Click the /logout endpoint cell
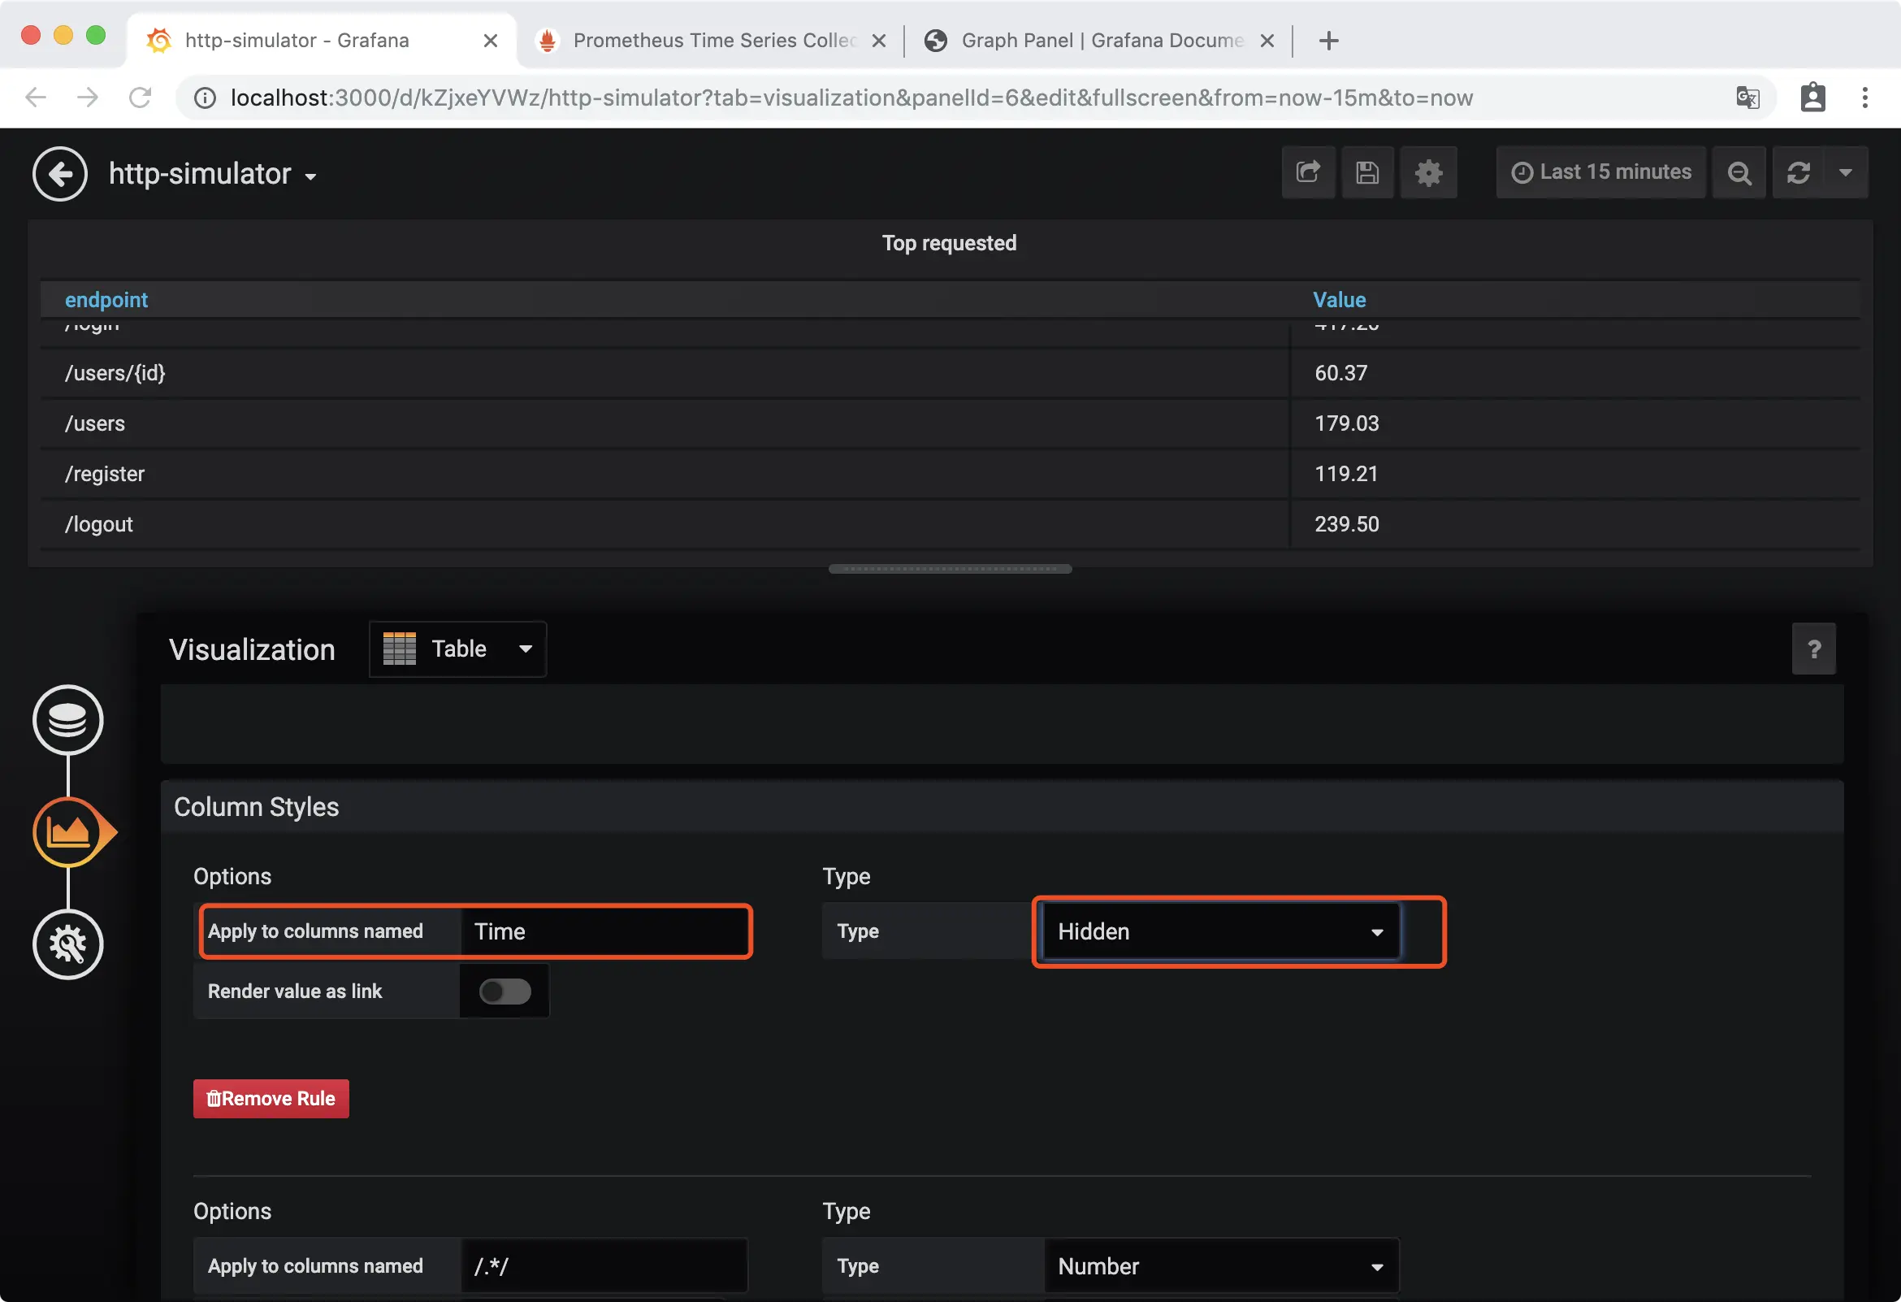The image size is (1901, 1302). (665, 523)
